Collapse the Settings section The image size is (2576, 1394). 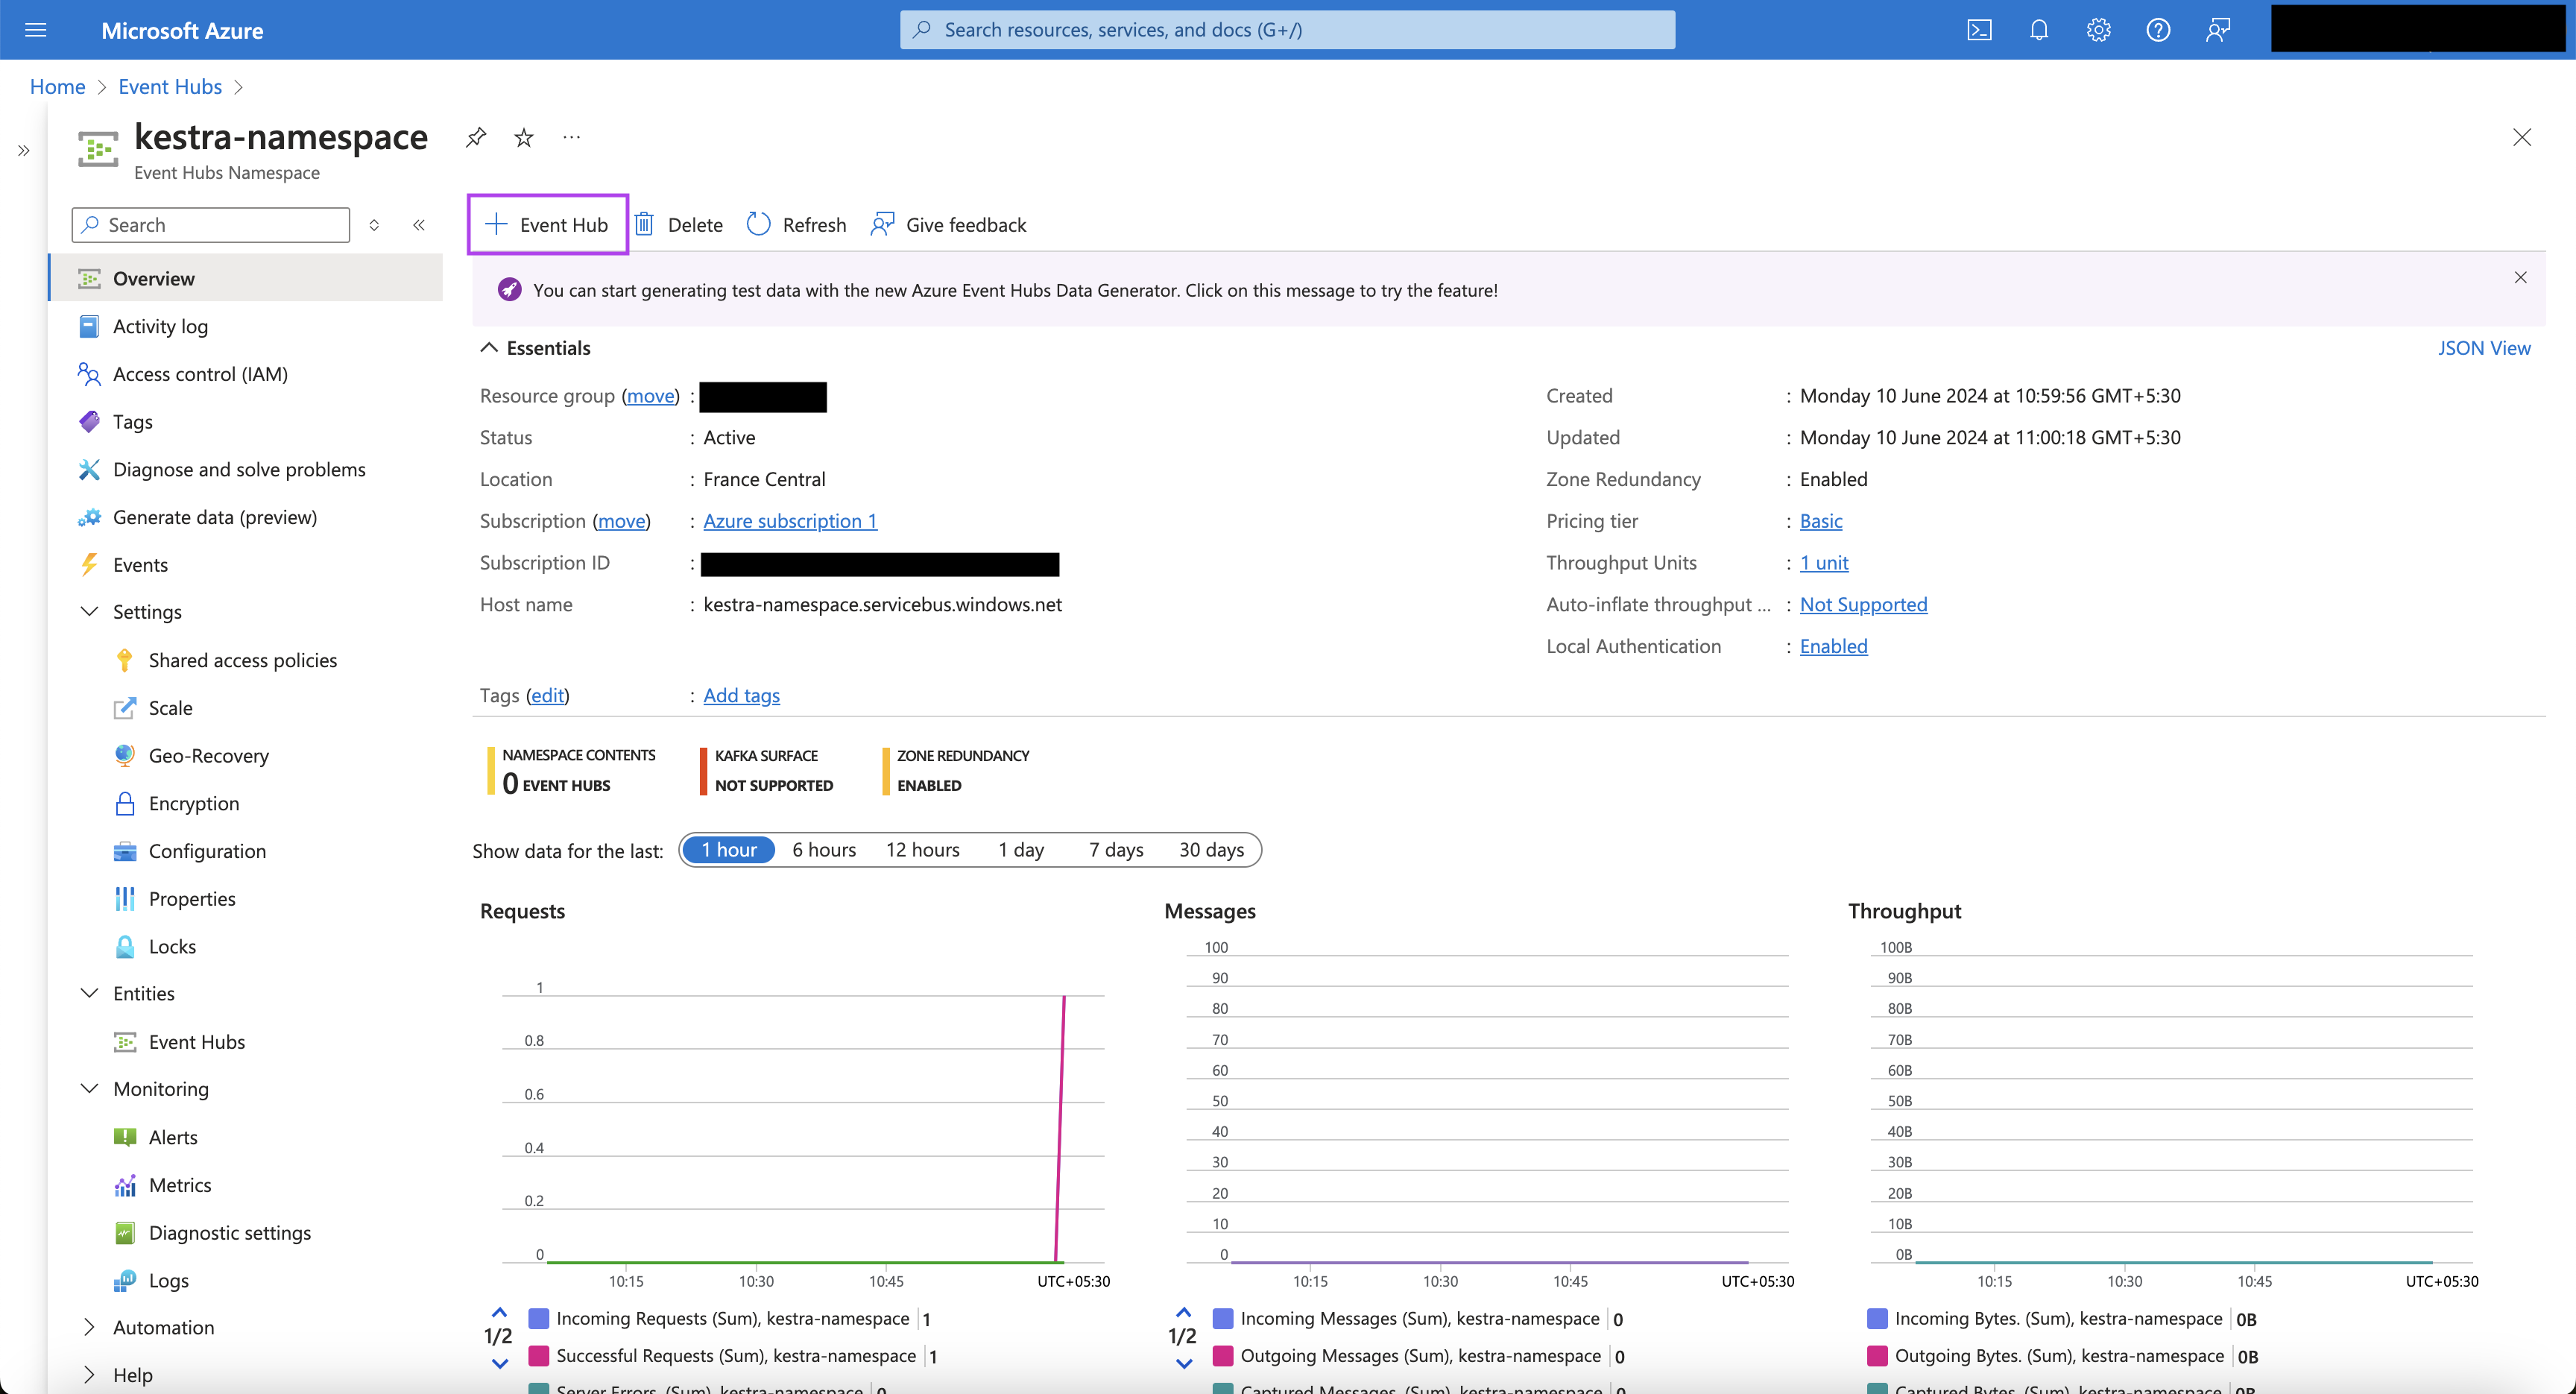click(89, 611)
